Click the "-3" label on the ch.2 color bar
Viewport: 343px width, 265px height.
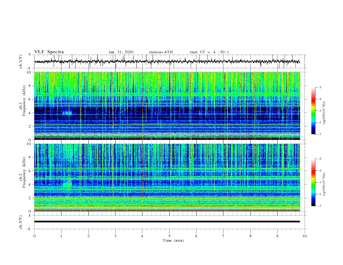click(x=320, y=159)
